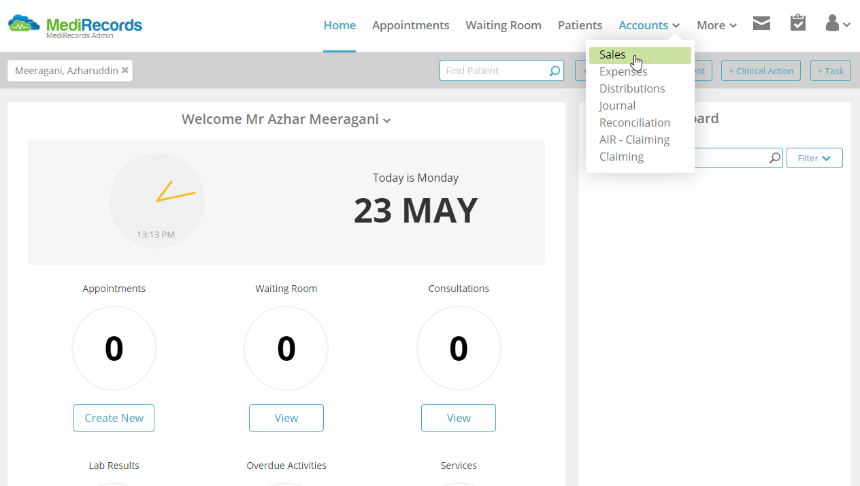Click the 23 MAY date text
The width and height of the screenshot is (860, 486).
(x=416, y=211)
